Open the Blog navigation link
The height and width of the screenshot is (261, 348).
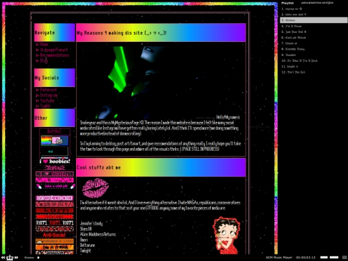pos(44,61)
